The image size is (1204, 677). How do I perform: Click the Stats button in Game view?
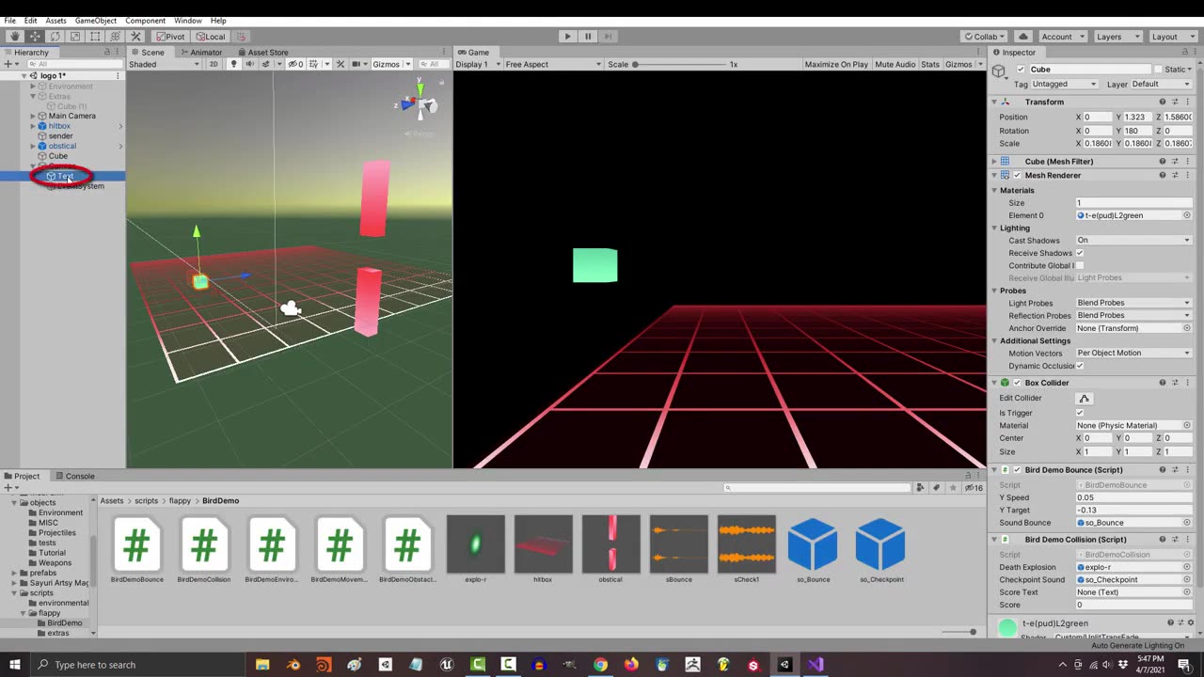[x=930, y=64]
